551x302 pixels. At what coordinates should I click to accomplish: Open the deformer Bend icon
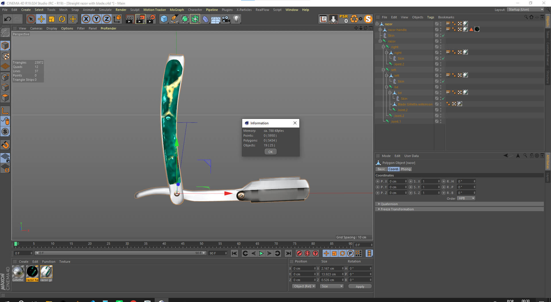205,19
